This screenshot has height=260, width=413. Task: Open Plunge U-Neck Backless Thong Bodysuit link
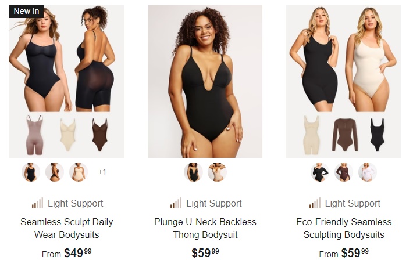click(x=205, y=228)
